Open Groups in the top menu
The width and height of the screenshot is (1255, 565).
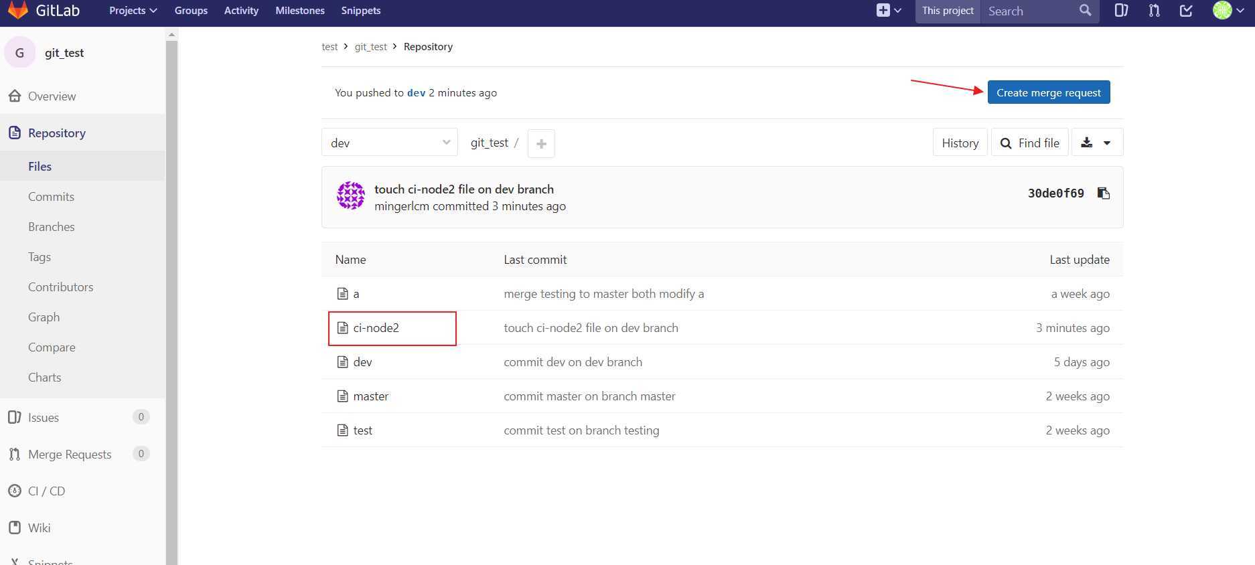[x=191, y=11]
